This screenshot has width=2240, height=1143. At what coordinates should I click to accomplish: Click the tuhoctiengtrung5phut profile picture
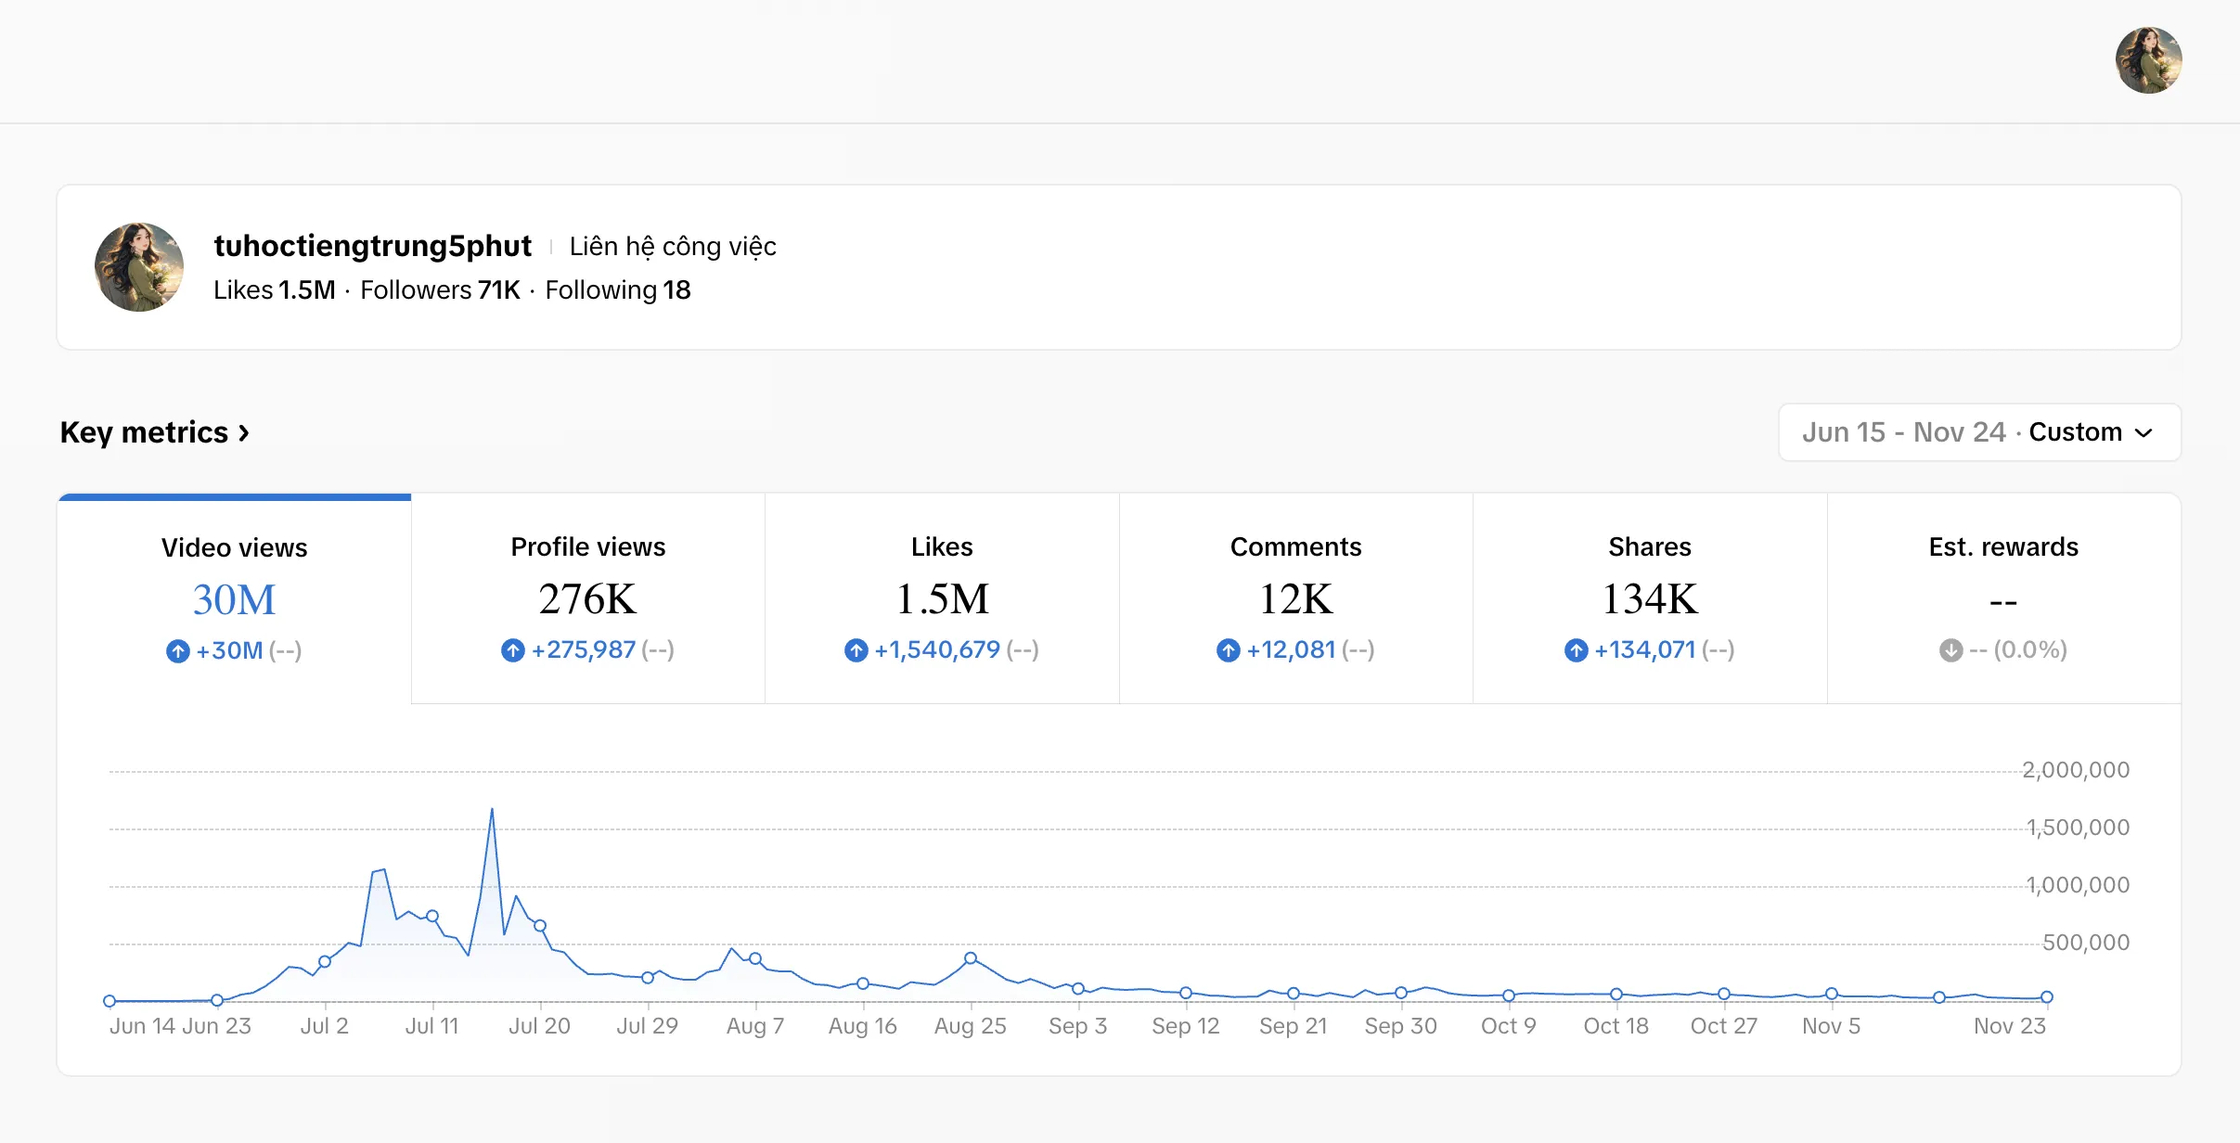click(139, 267)
